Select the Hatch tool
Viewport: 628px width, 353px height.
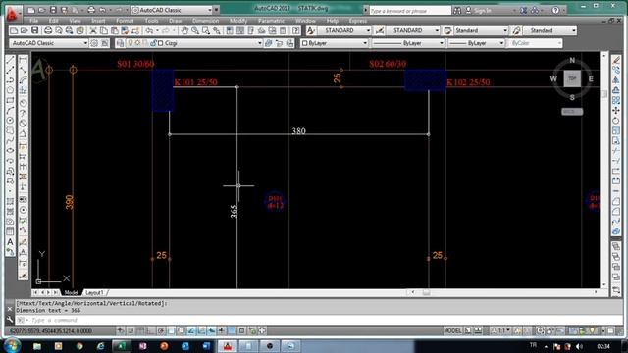click(11, 201)
